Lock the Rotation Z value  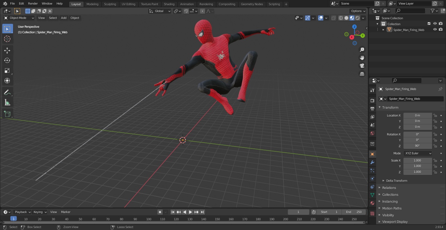click(x=435, y=146)
